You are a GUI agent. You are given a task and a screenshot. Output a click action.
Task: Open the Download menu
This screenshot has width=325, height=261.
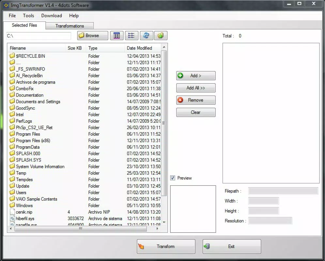click(52, 16)
